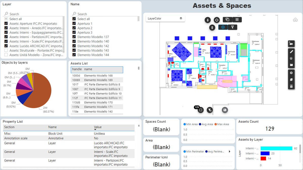Click the magnifier icon in Name search
The width and height of the screenshot is (303, 170).
[x=74, y=14]
